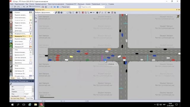Click the last vehicle icon in editor toolbar
Image resolution: width=190 pixels, height=107 pixels.
[115, 12]
